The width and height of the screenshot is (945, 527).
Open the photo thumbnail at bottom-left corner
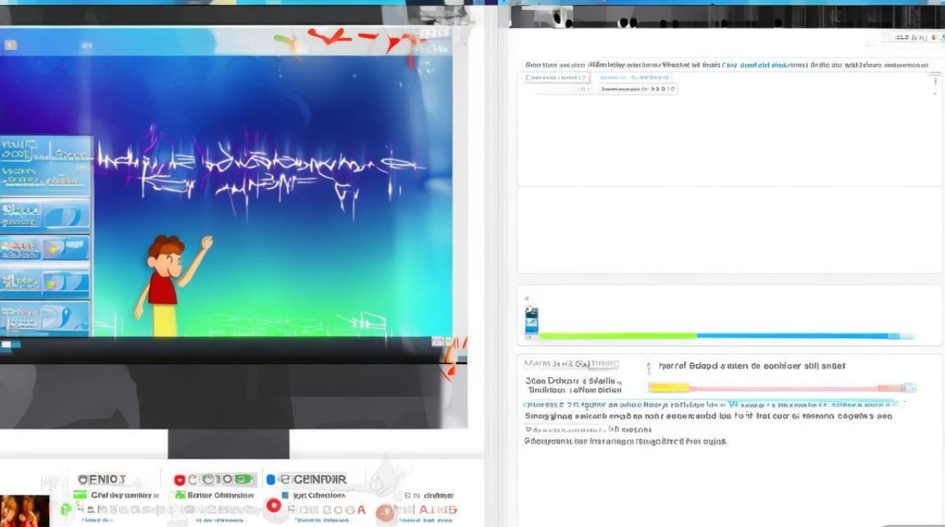(x=25, y=511)
